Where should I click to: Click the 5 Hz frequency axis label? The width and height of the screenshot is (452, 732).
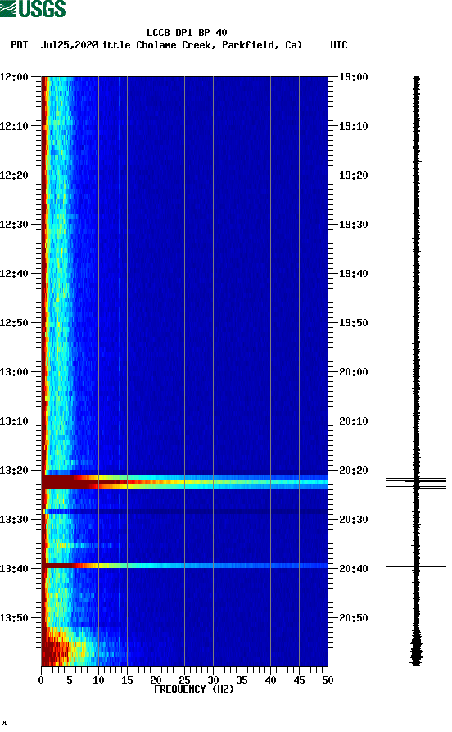[x=70, y=680]
